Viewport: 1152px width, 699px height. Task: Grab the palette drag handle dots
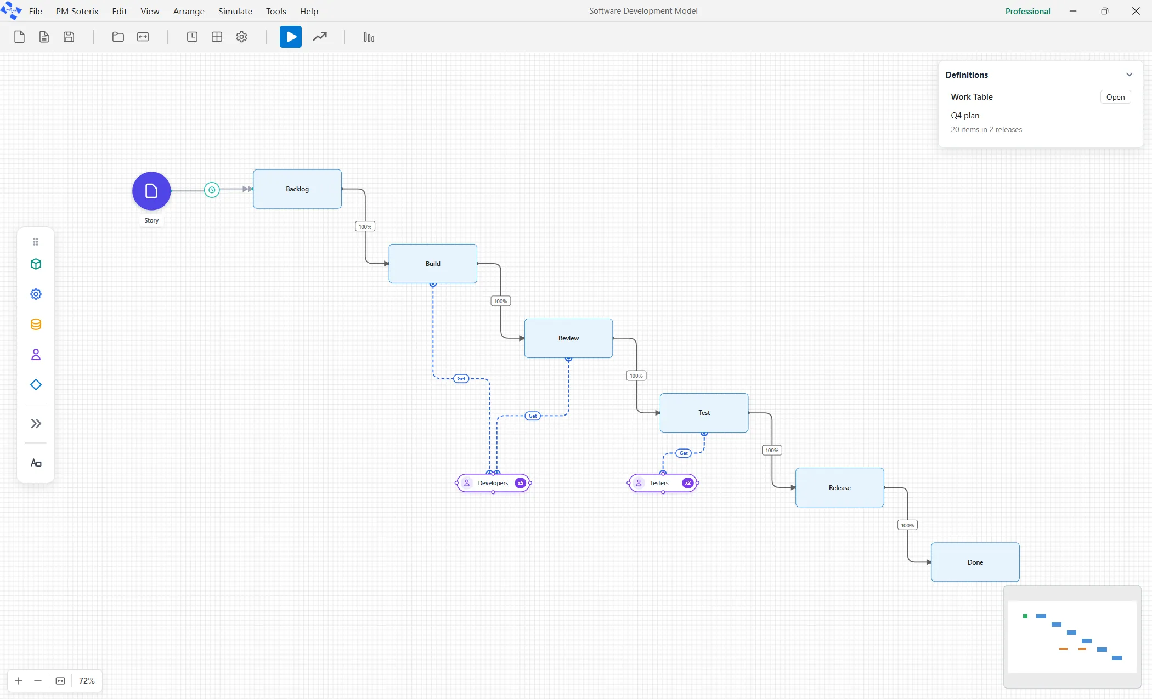36,242
